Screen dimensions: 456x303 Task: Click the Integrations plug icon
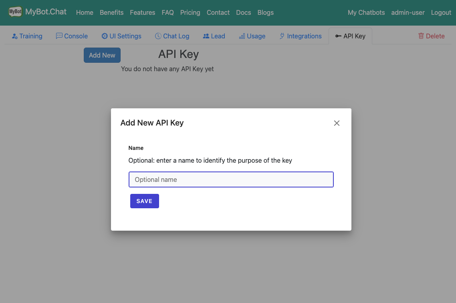coord(281,36)
